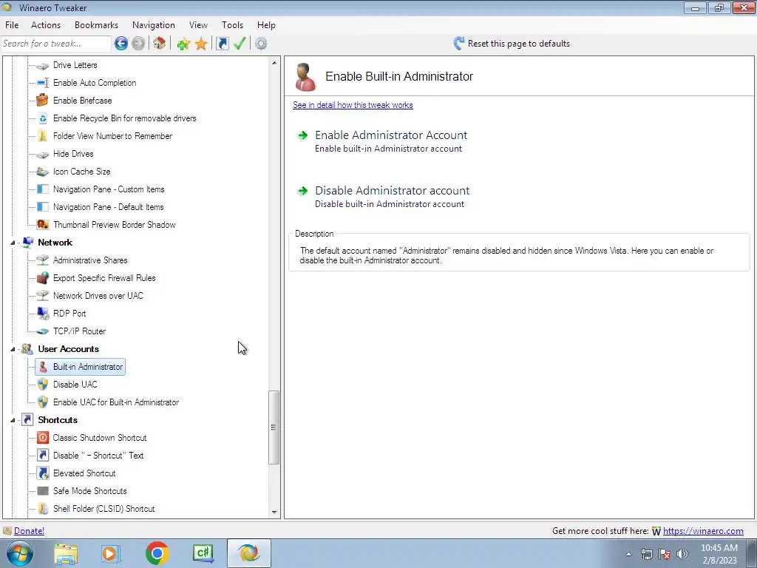Collapse the Network category

click(13, 243)
